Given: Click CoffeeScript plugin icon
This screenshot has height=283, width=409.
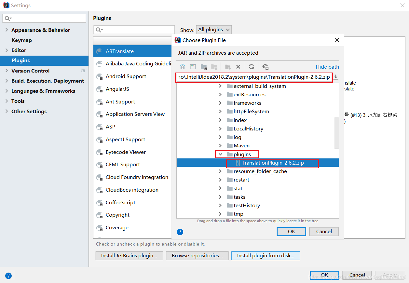Looking at the screenshot, I should click(100, 203).
